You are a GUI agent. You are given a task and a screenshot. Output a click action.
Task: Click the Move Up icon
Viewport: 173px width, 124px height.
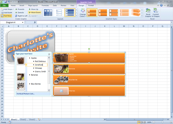click(x=30, y=9)
